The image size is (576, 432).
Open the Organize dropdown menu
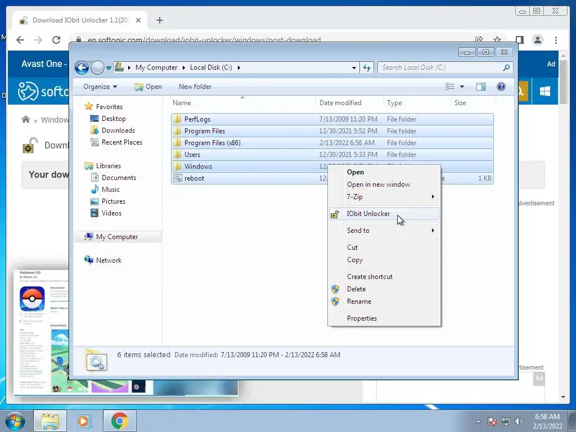pos(100,87)
